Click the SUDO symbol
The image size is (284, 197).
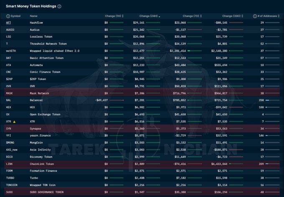pyautogui.click(x=10, y=192)
